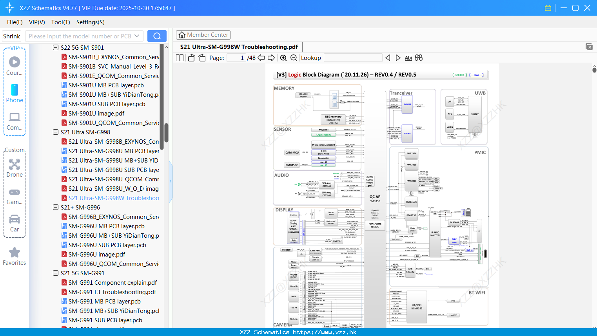Click the binoculars search icon

pyautogui.click(x=419, y=58)
